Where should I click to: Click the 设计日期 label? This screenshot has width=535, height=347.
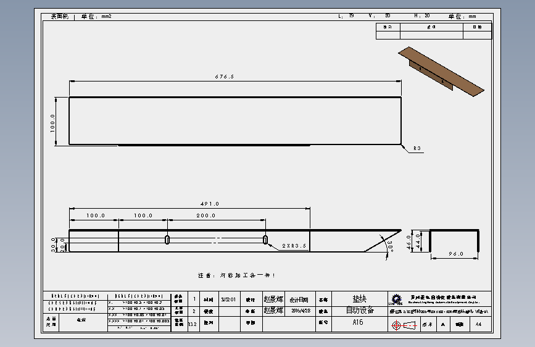[x=299, y=299]
